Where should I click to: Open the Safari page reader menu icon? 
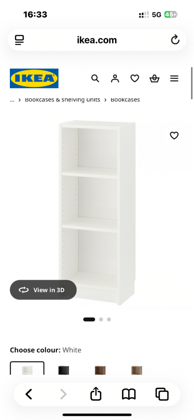19,40
